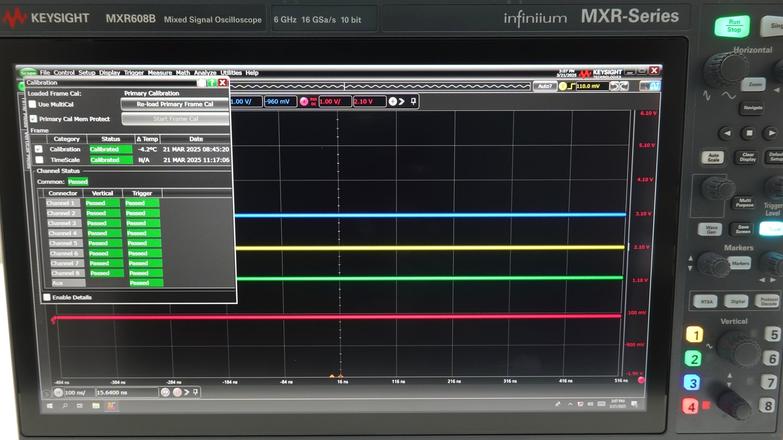Image resolution: width=783 pixels, height=440 pixels.
Task: Pin the horizontal settings toolbar
Action: [x=195, y=392]
